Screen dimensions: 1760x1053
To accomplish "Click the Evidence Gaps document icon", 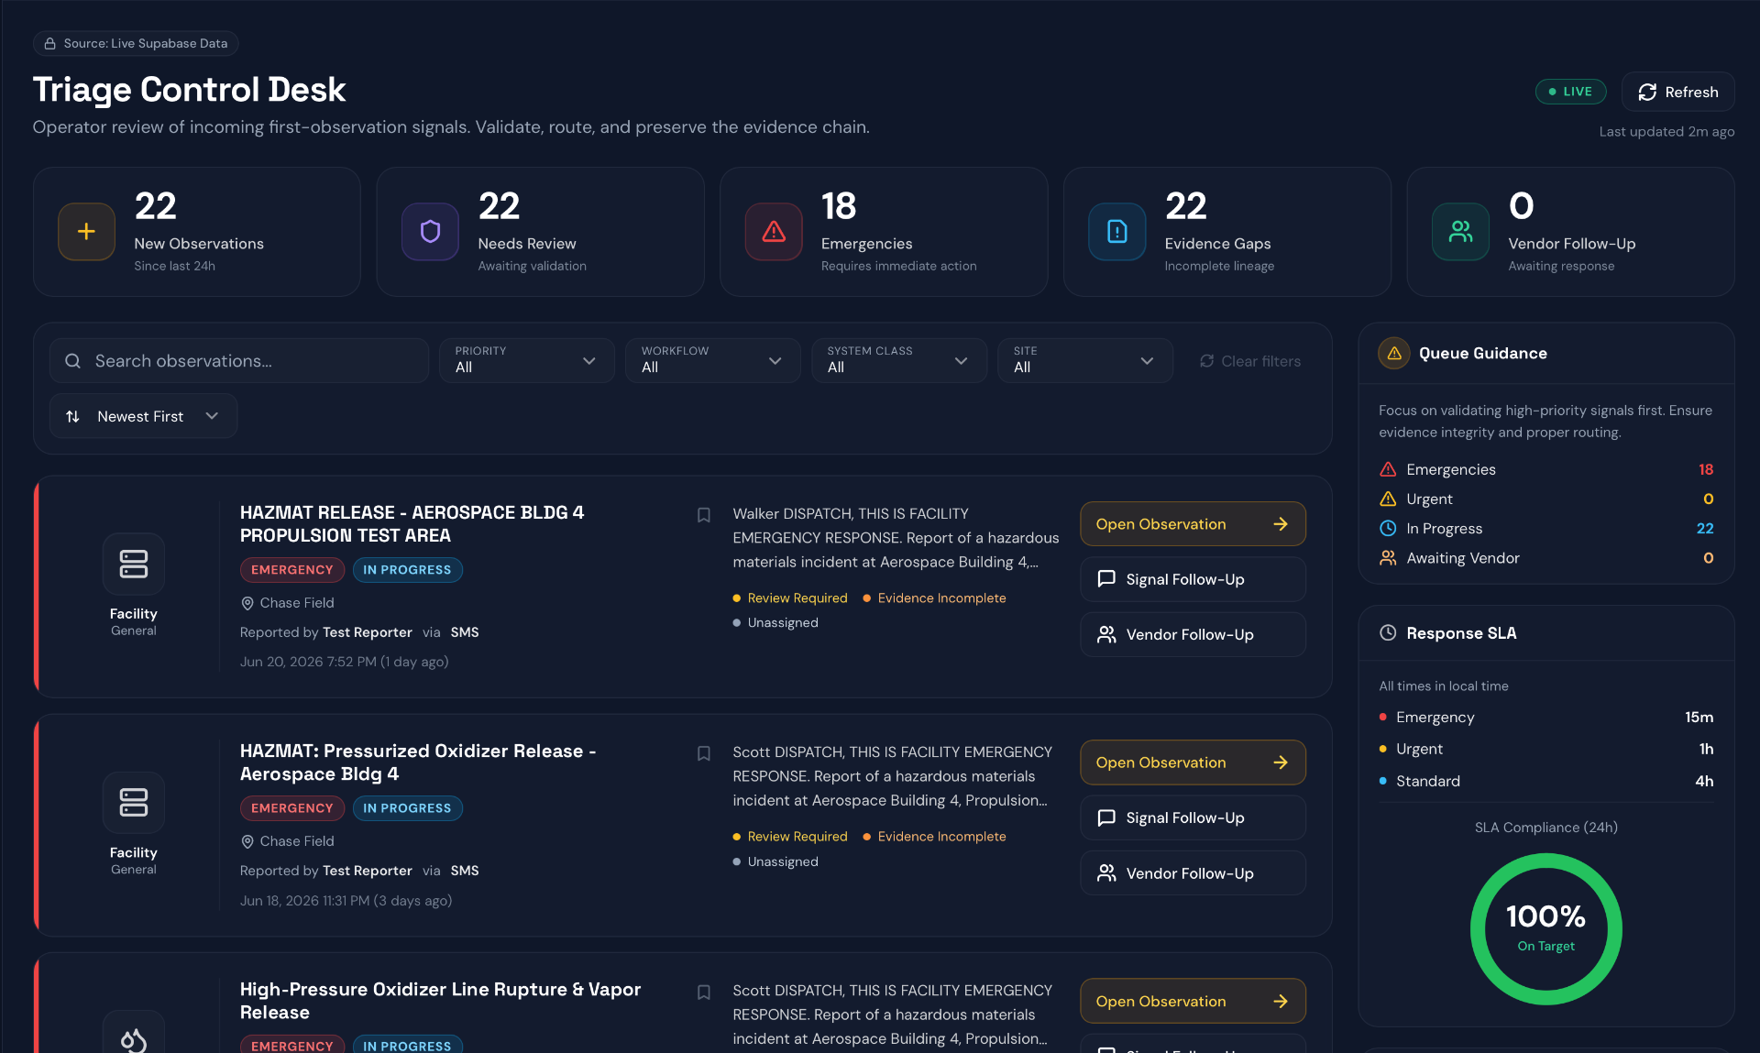I will [1116, 232].
